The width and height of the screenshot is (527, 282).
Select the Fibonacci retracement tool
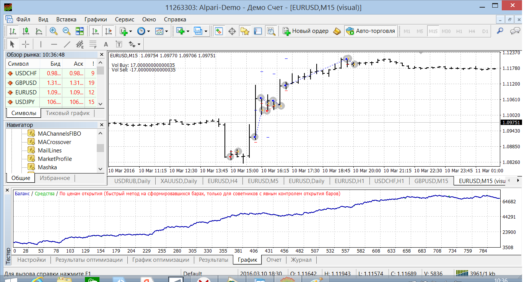click(93, 44)
